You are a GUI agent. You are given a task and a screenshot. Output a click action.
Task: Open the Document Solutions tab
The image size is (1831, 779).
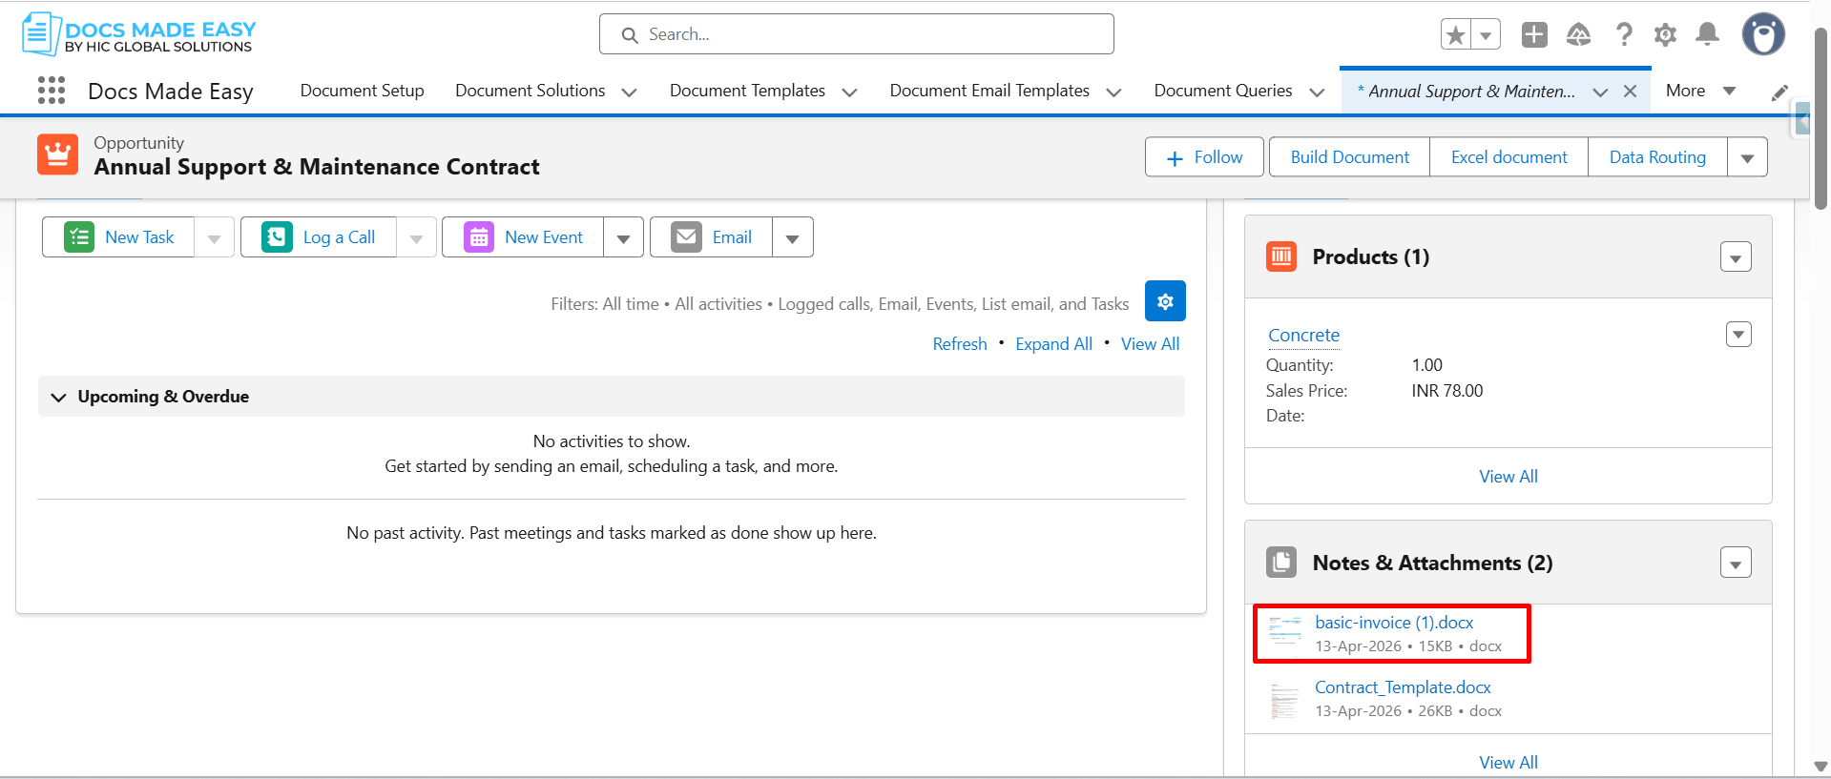530,91
